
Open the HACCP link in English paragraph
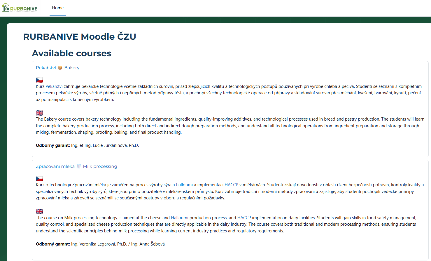[x=244, y=218]
